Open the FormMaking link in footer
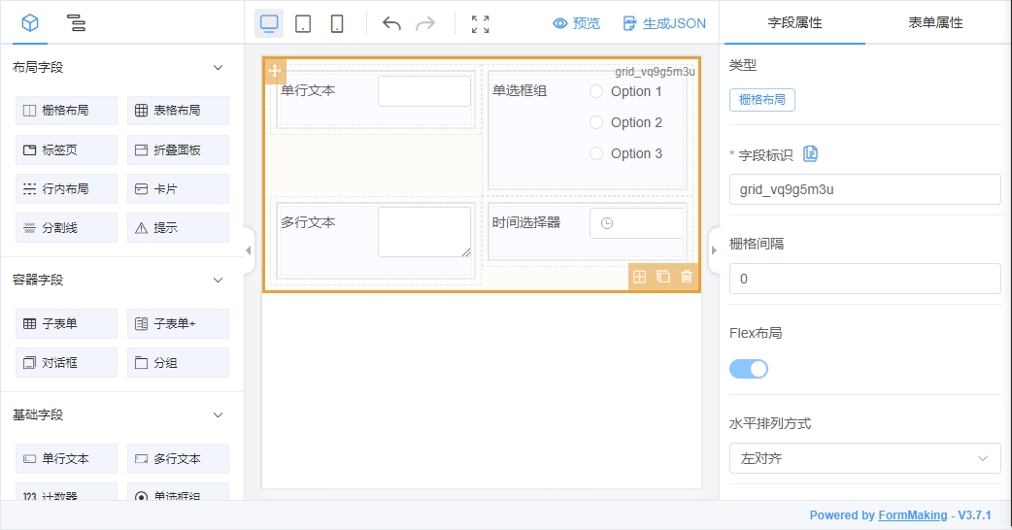This screenshot has height=530, width=1012. coord(912,515)
